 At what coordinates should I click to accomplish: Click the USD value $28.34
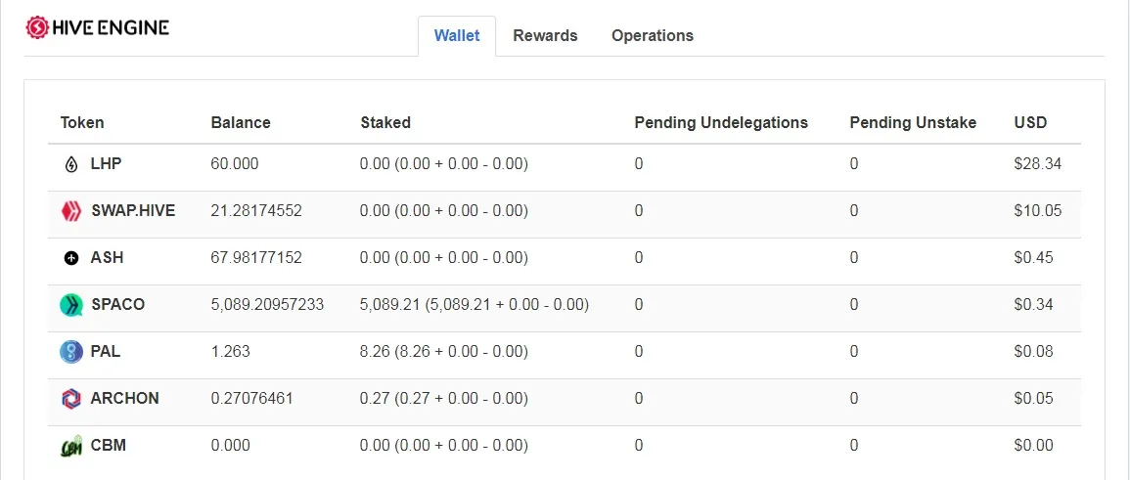coord(1038,164)
